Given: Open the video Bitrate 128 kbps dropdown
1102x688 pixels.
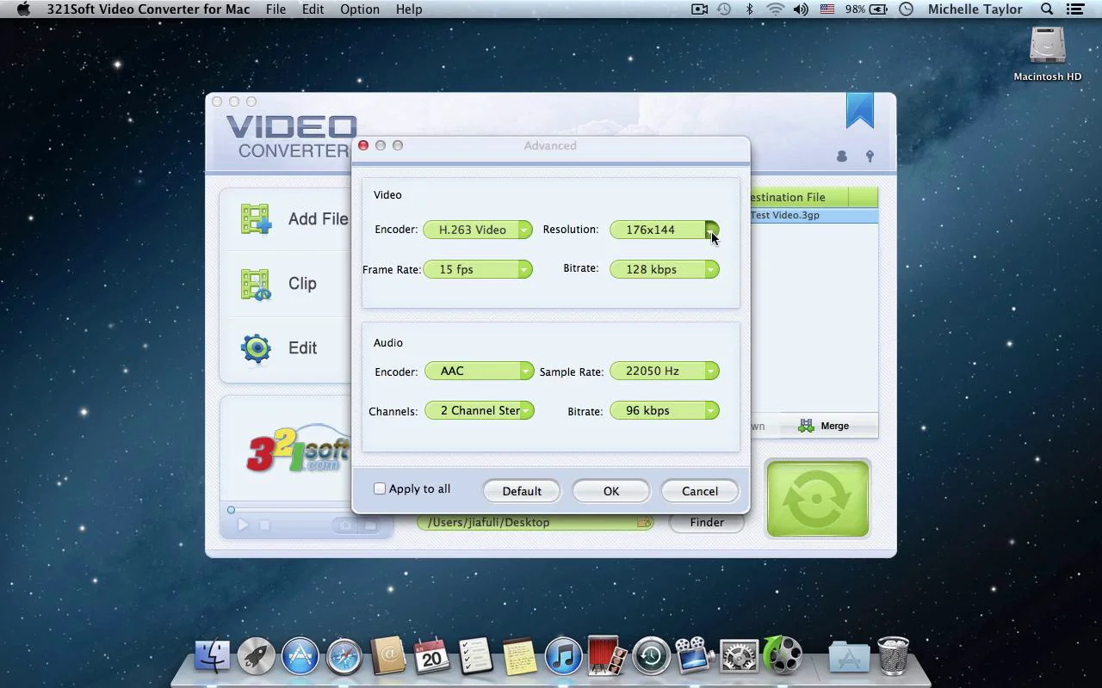Looking at the screenshot, I should click(x=664, y=269).
